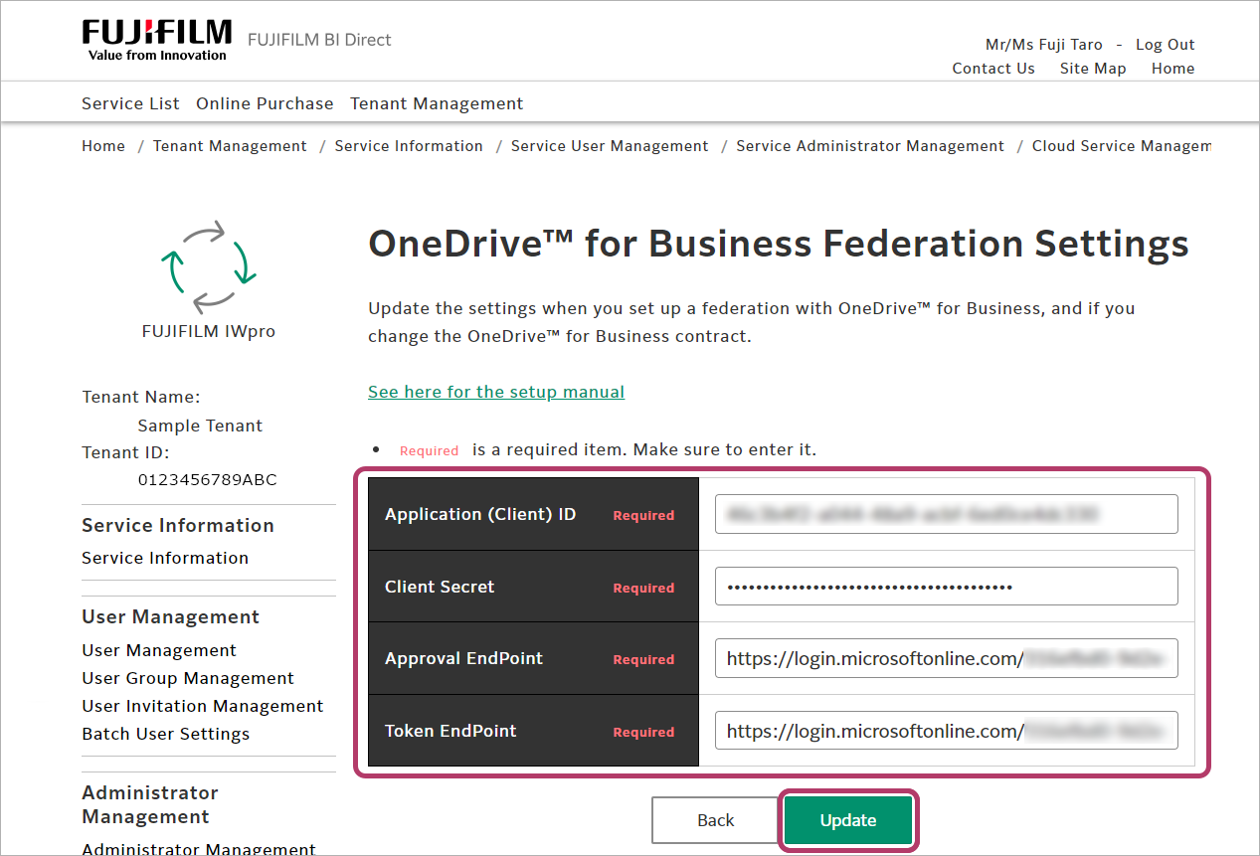
Task: Click the Token EndPoint input field
Action: tap(946, 731)
